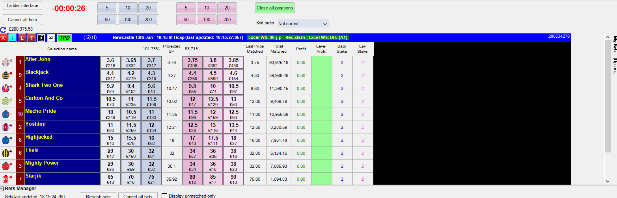Lay After John at 3.75

point(192,62)
